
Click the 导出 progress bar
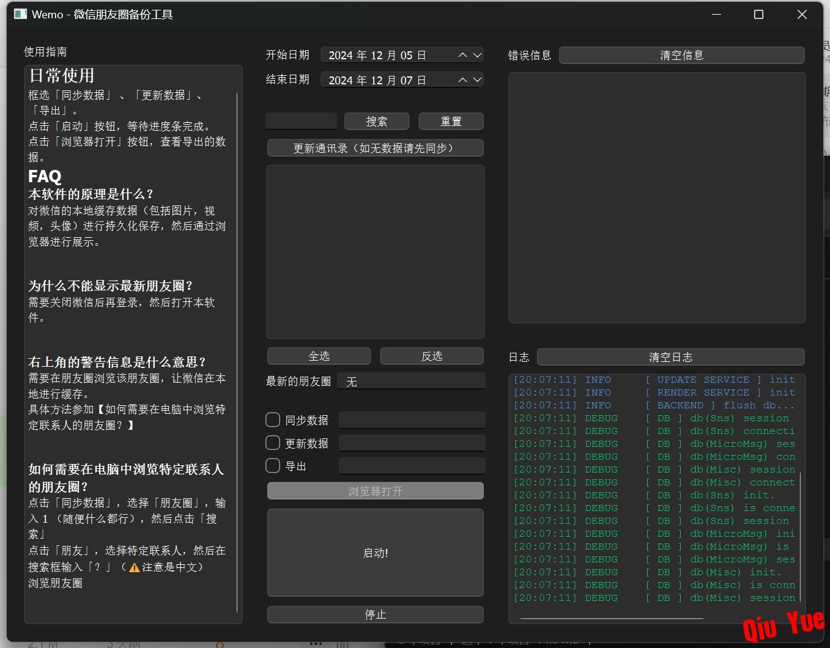click(412, 466)
